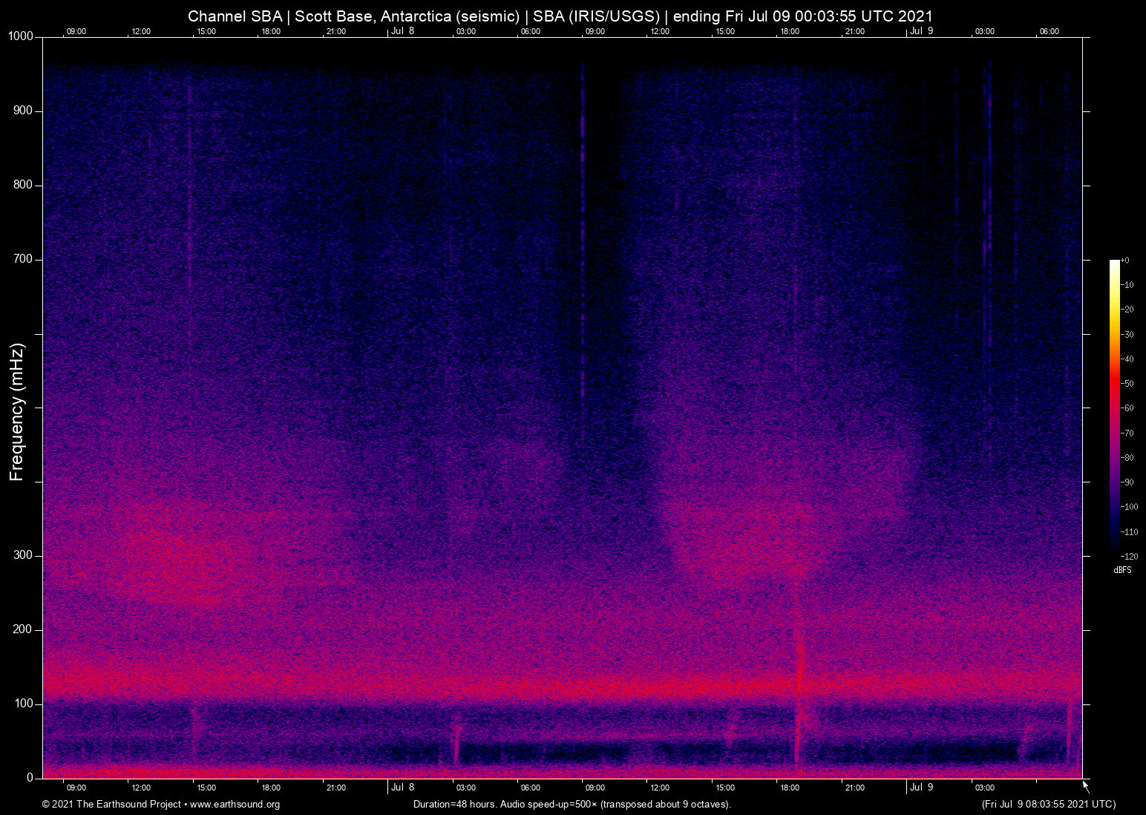Image resolution: width=1146 pixels, height=815 pixels.
Task: Select the Jul 8 marker on top axis
Action: [x=404, y=31]
